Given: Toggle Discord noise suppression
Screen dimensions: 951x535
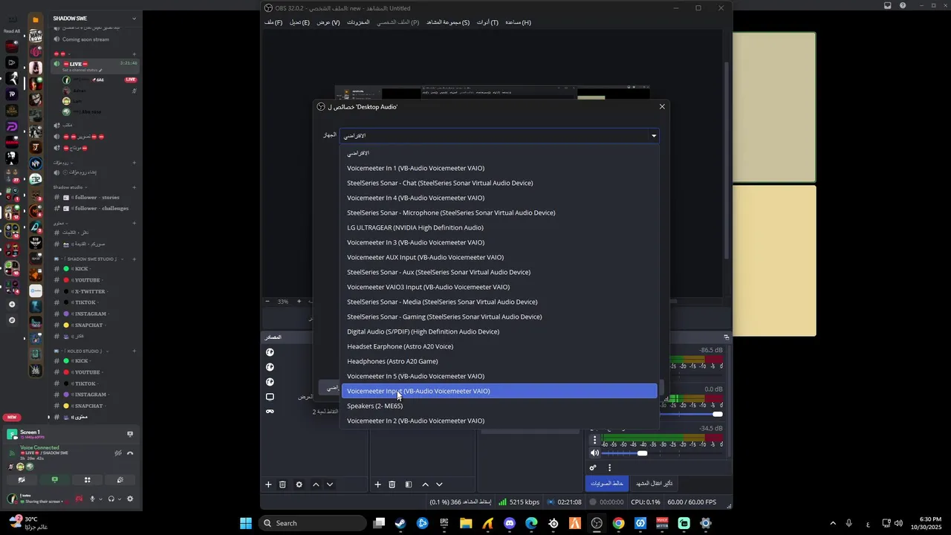Looking at the screenshot, I should (x=118, y=453).
